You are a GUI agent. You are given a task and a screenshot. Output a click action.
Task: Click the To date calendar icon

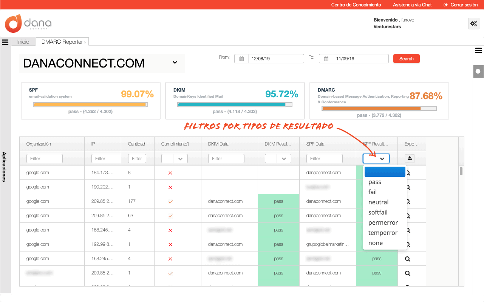click(x=326, y=59)
